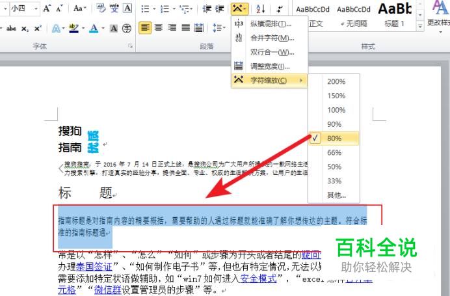Screen dimensions: 450x296
Task: Toggle center text alignment
Action: coord(159,28)
